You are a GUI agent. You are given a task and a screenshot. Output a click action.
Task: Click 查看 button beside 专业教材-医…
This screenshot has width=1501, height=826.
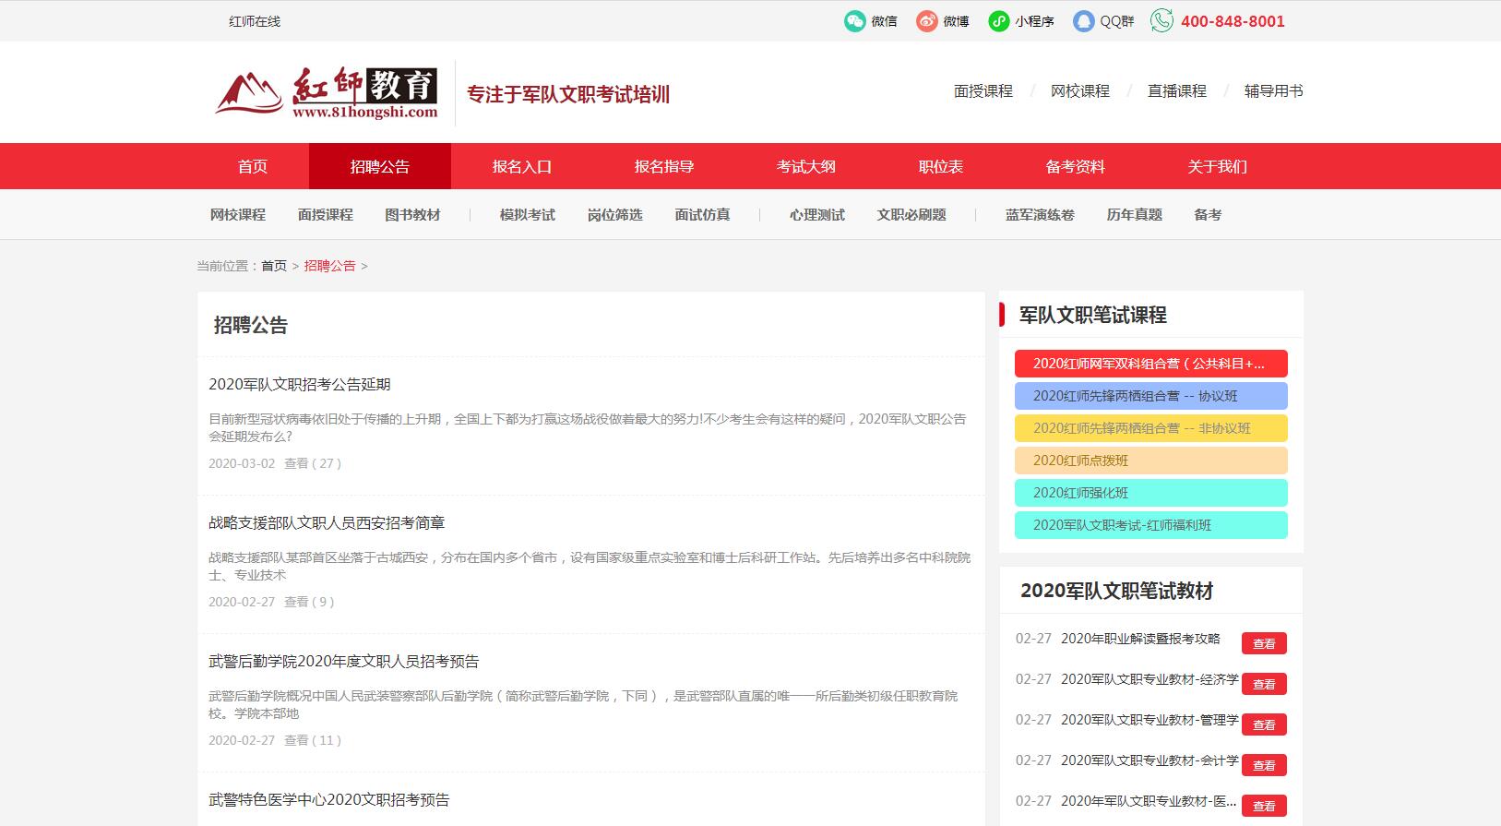click(x=1264, y=806)
